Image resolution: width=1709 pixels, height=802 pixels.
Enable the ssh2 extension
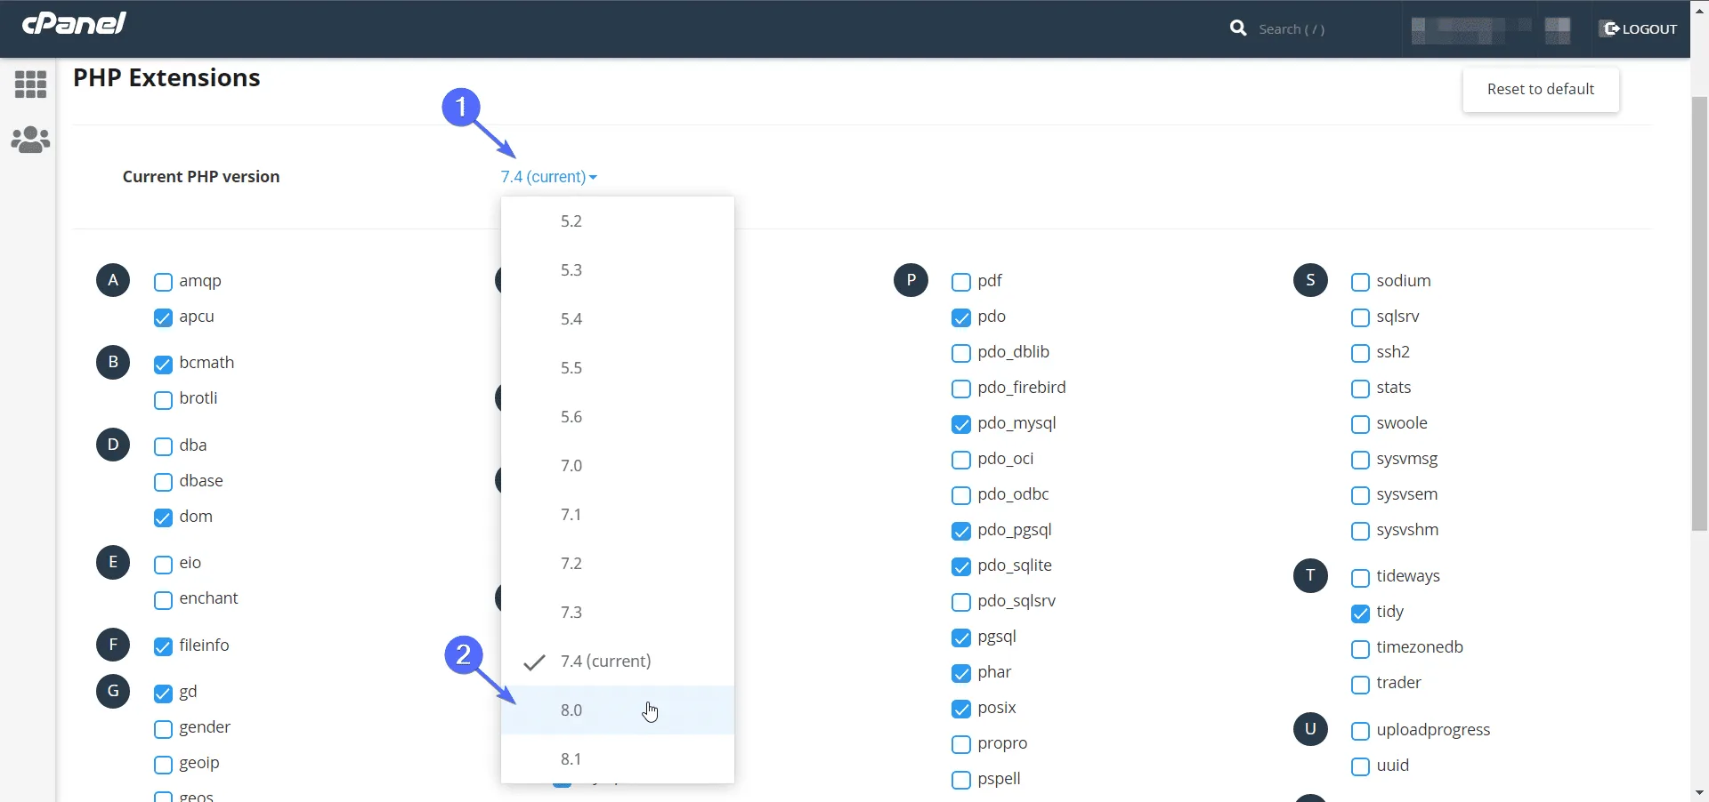click(1360, 353)
